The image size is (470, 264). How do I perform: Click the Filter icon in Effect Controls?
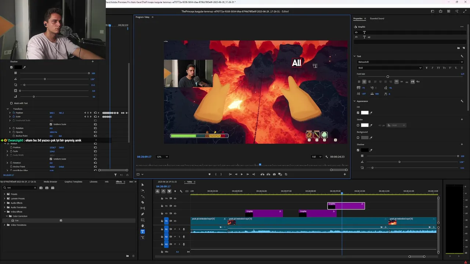click(115, 175)
